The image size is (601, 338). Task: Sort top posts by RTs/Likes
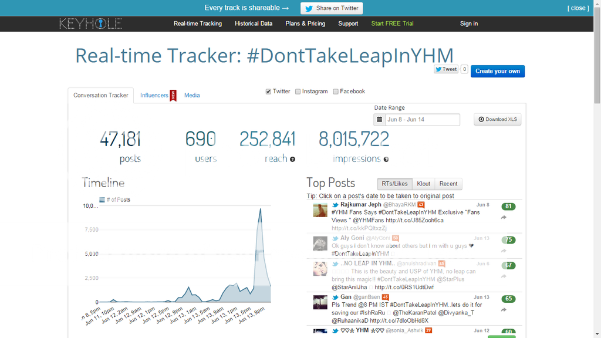[394, 184]
